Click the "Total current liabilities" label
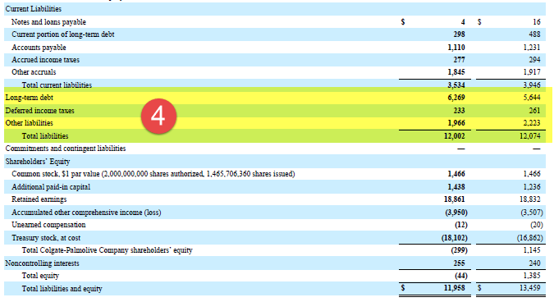Screen dimensions: 554x302 (57, 85)
